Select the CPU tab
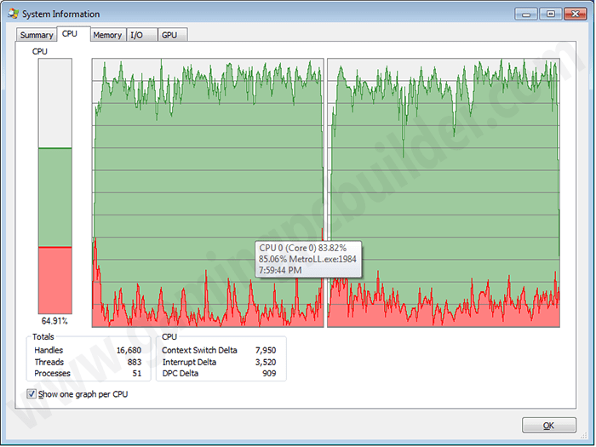This screenshot has width=596, height=447. point(70,34)
